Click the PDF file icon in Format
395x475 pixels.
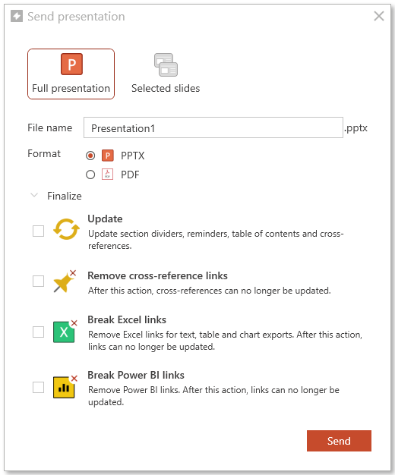pos(107,175)
